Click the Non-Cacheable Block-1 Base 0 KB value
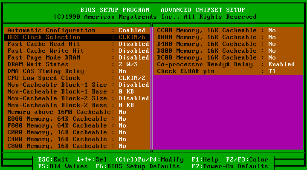The height and width of the screenshot is (170, 307). (127, 92)
